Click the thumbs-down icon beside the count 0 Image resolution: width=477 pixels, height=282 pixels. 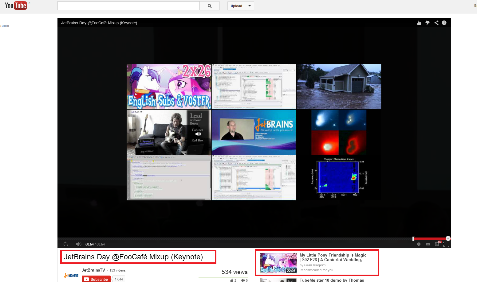tap(243, 280)
